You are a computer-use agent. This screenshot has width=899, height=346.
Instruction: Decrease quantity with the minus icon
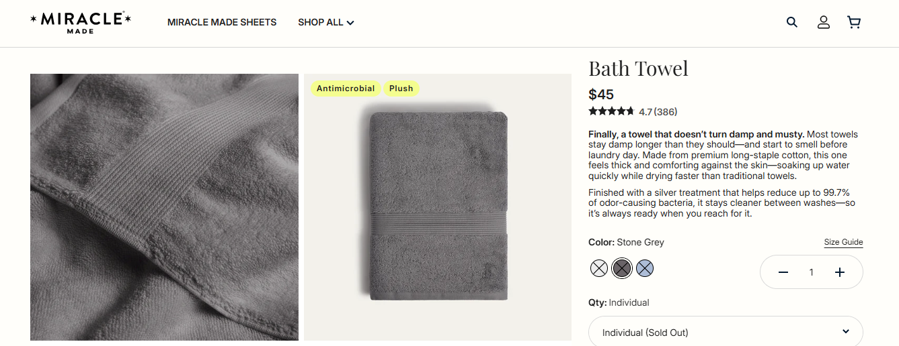tap(783, 272)
